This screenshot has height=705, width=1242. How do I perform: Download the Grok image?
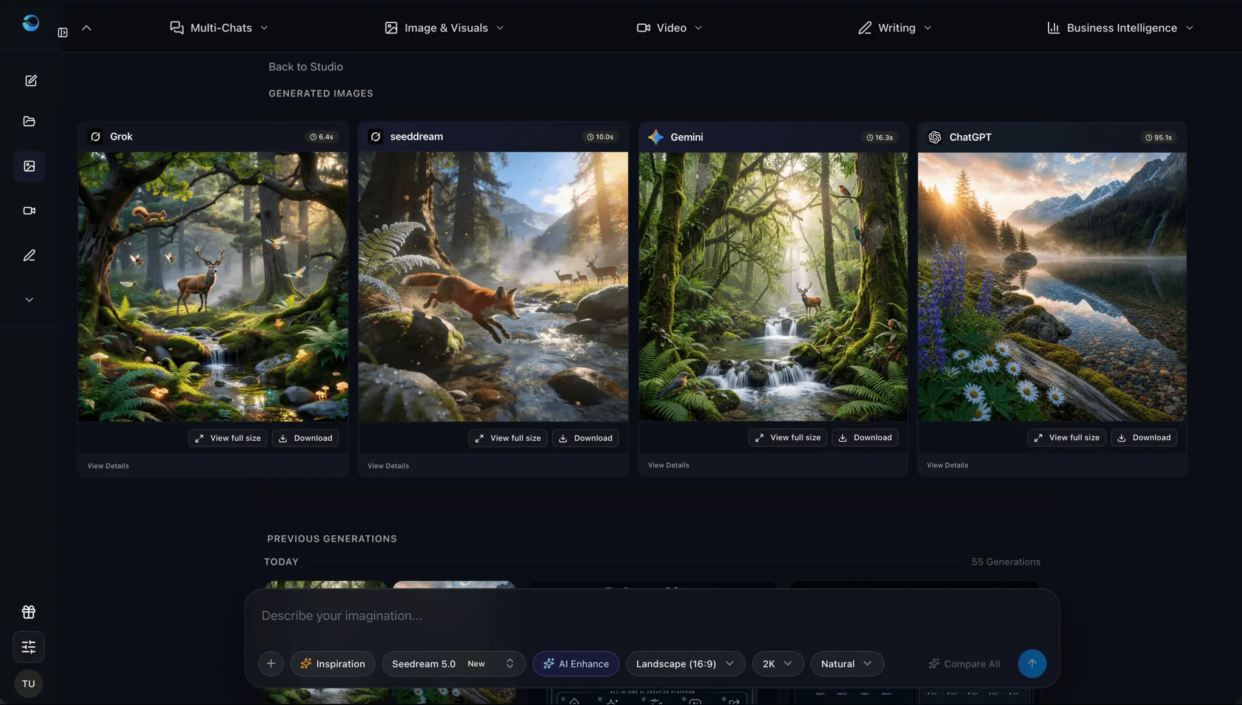306,438
